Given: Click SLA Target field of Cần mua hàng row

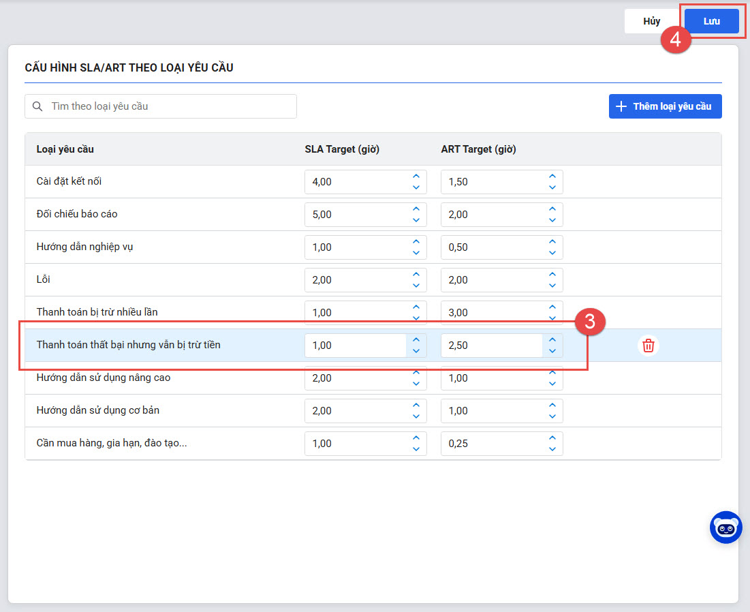Looking at the screenshot, I should click(354, 444).
